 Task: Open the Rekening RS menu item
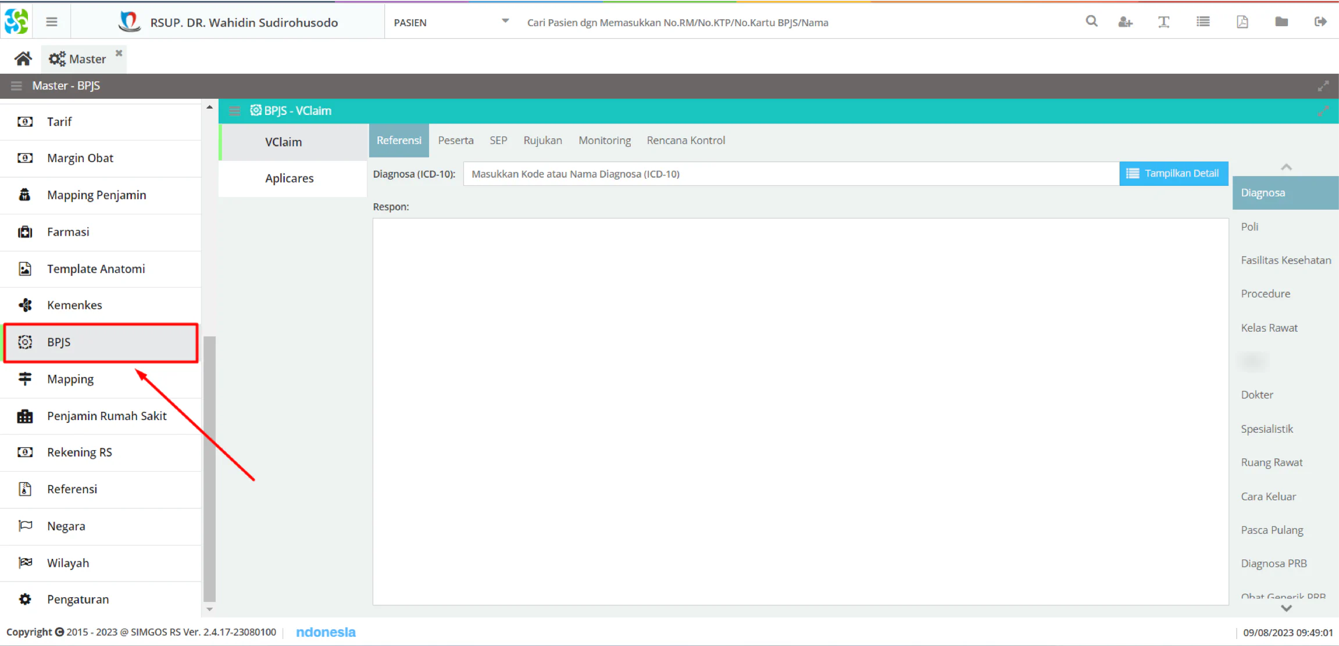pyautogui.click(x=101, y=453)
